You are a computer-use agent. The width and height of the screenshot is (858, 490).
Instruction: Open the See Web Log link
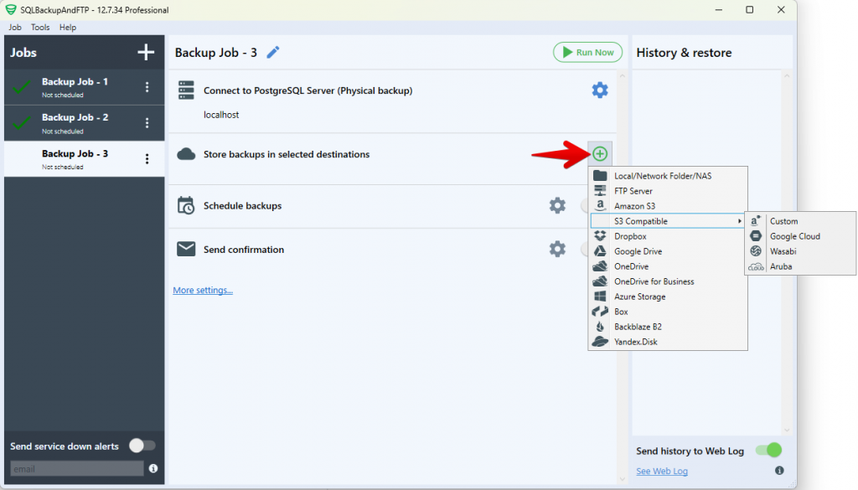662,471
